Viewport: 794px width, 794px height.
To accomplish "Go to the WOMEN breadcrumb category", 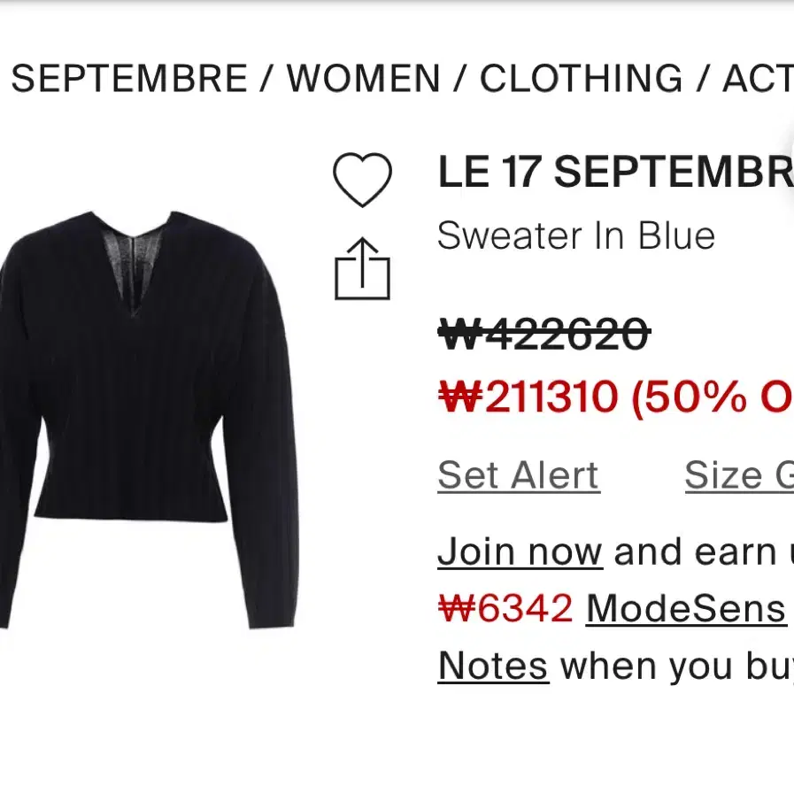I will [364, 79].
